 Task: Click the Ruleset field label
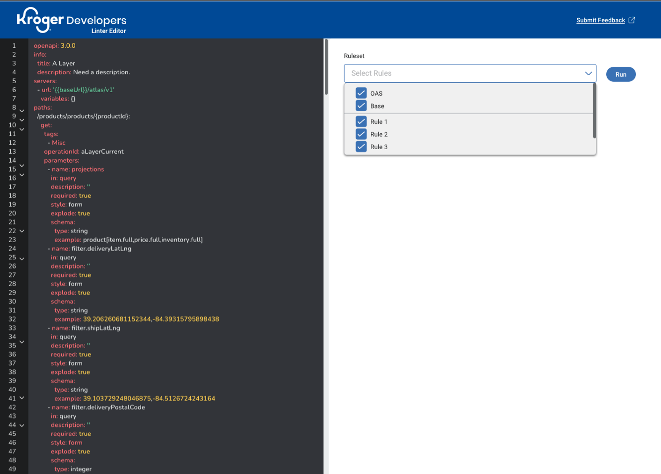click(354, 56)
